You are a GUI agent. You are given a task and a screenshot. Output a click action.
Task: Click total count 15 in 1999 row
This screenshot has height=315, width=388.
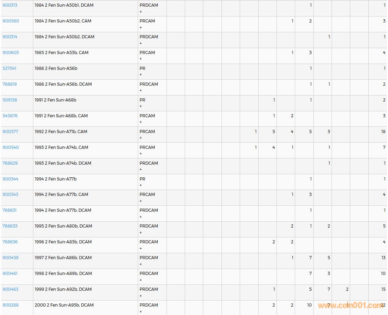pos(383,289)
